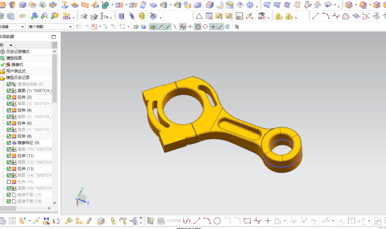Select the profile curve tool in bottom toolbar
This screenshot has height=229, width=386.
pos(187,221)
